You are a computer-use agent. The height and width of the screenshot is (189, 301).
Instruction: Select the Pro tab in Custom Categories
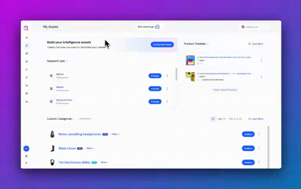(235, 119)
